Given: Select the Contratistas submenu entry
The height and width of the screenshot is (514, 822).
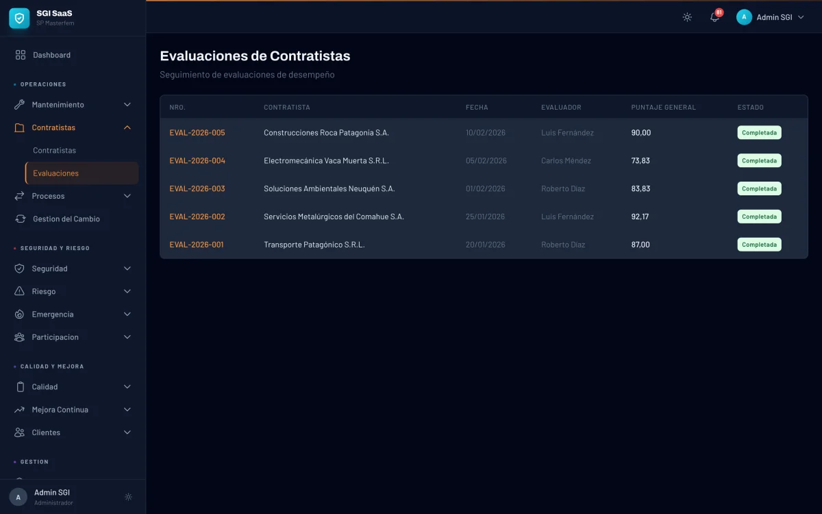Looking at the screenshot, I should point(53,149).
